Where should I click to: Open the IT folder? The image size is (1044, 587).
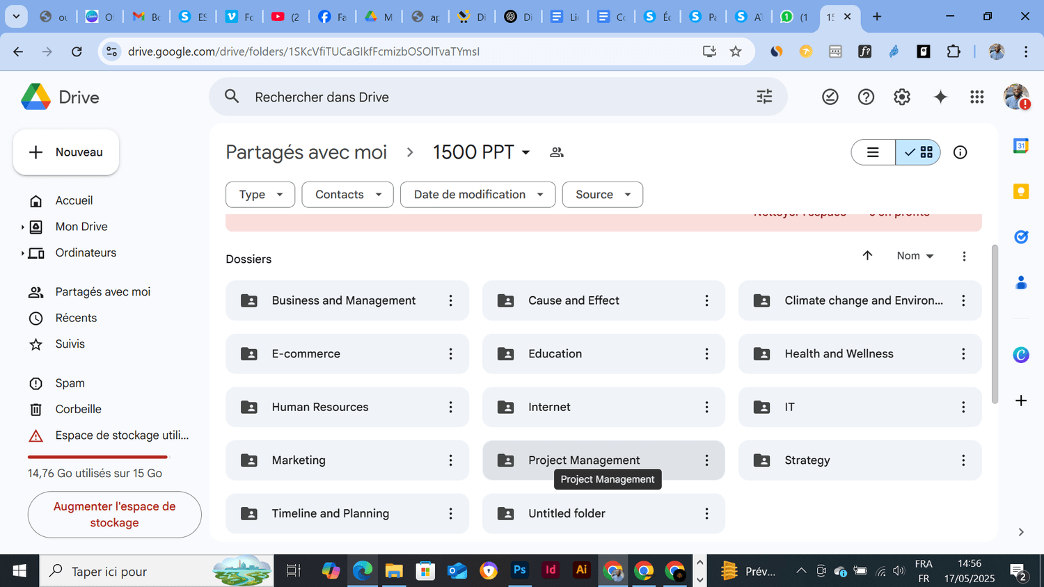860,407
